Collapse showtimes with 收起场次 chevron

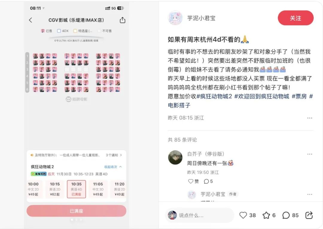click(113, 167)
